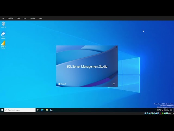Click the VirtualBox display status icon
This screenshot has height=131, width=174.
[158, 114]
